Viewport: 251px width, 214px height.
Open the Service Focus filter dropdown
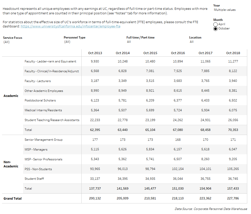pos(7,42)
